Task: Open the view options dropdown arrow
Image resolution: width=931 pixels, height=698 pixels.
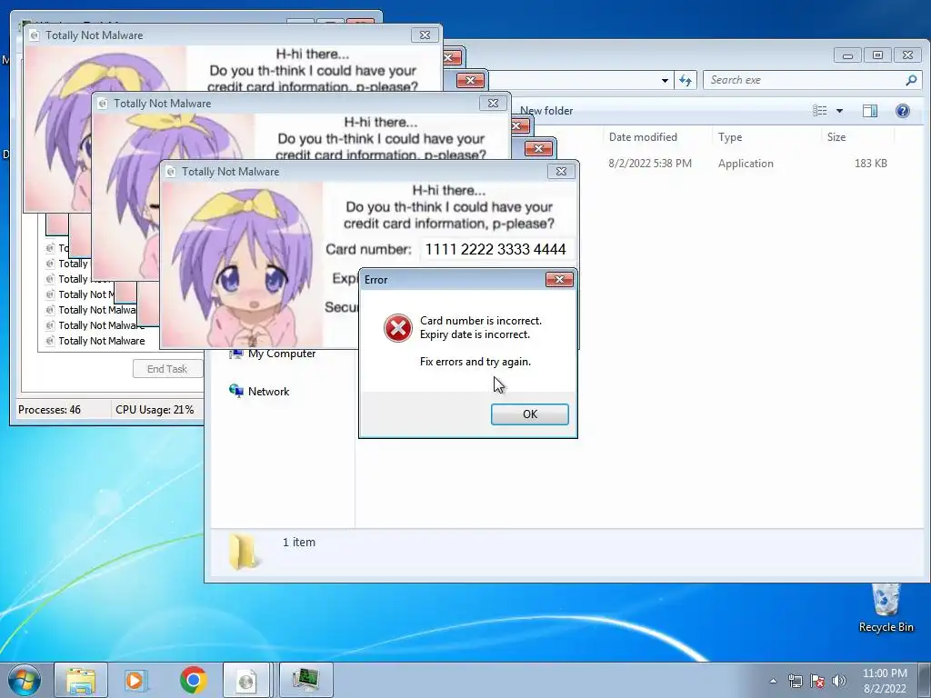Action: (839, 110)
